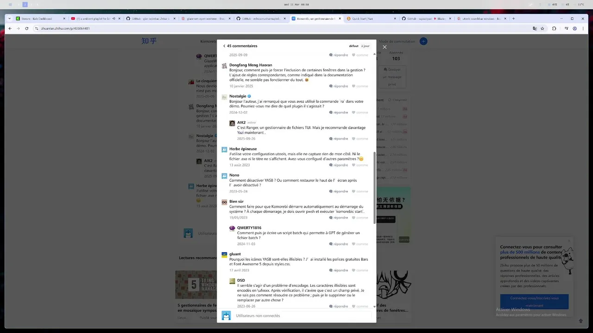The image size is (593, 333).
Task: Click Connectez-vous/Inscrivez-vous maintenant button
Action: pos(534,302)
